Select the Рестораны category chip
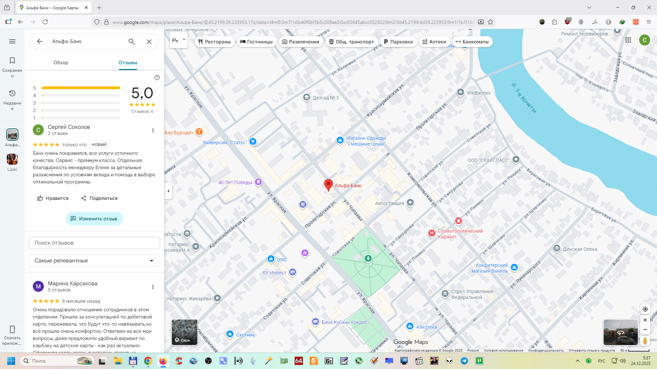Image resolution: width=657 pixels, height=369 pixels. (x=215, y=42)
